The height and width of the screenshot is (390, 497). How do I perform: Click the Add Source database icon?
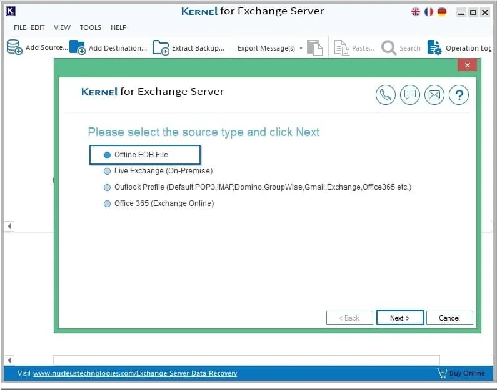tap(14, 47)
